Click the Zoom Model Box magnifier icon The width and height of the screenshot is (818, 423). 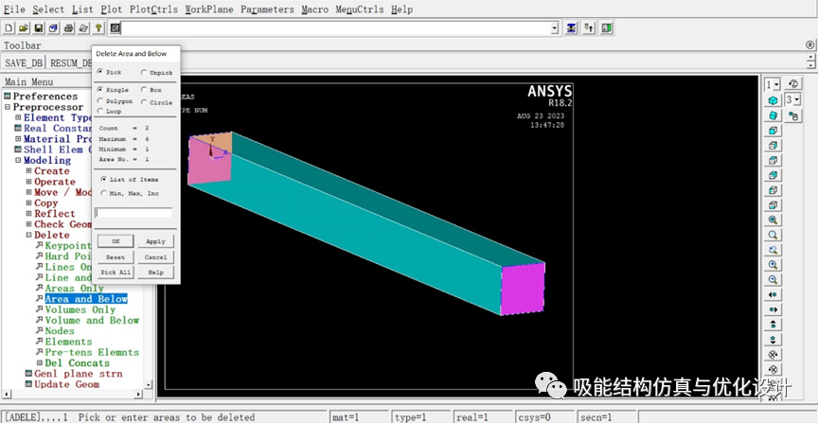tap(774, 236)
